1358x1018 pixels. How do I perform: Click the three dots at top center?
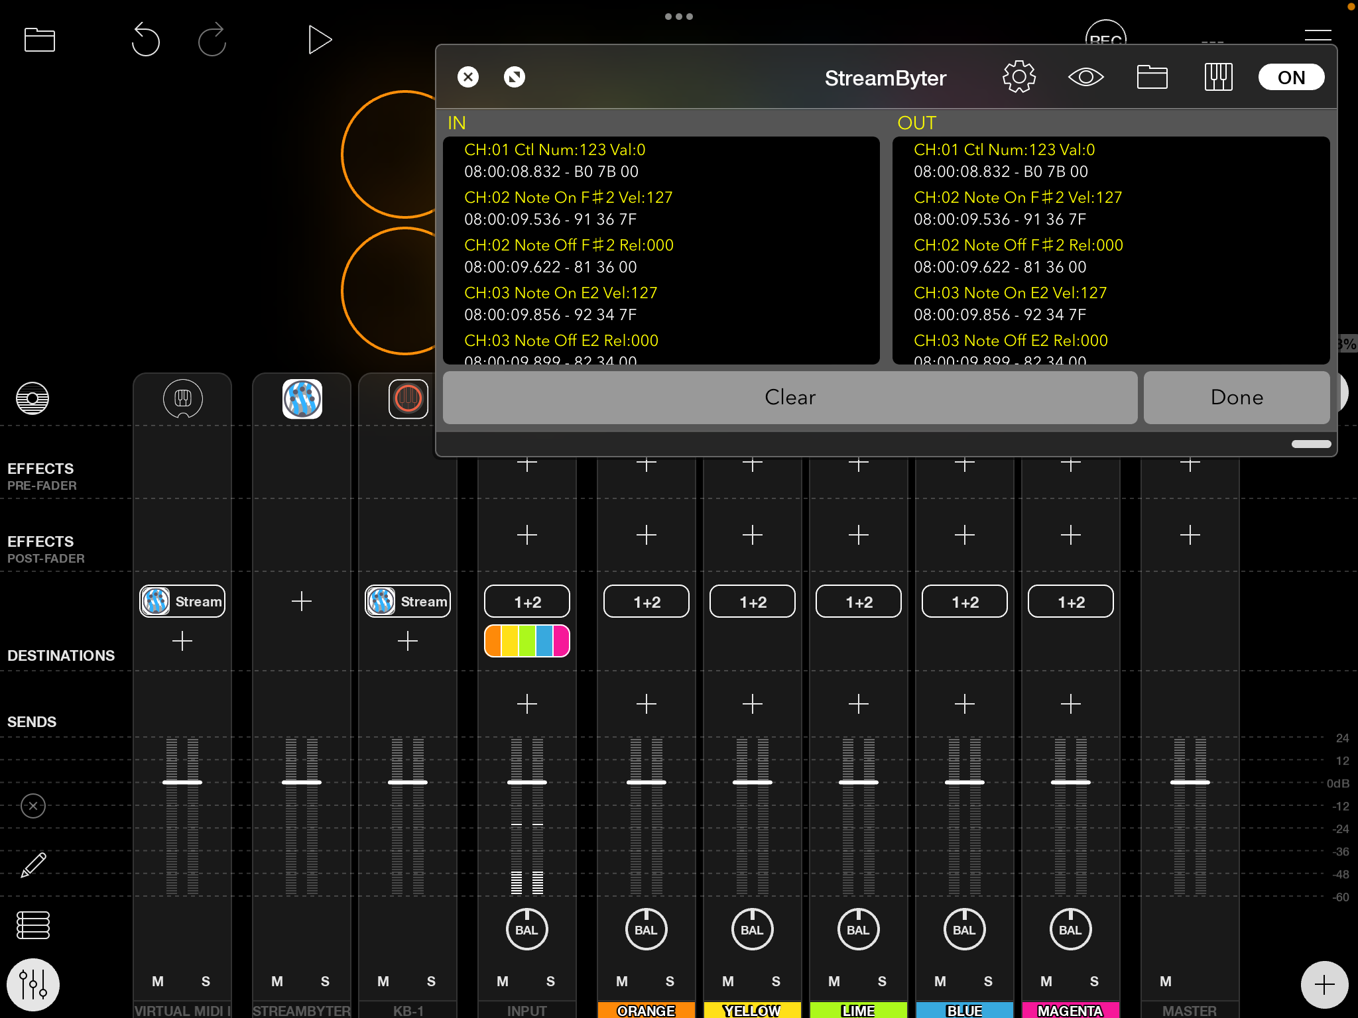tap(679, 17)
